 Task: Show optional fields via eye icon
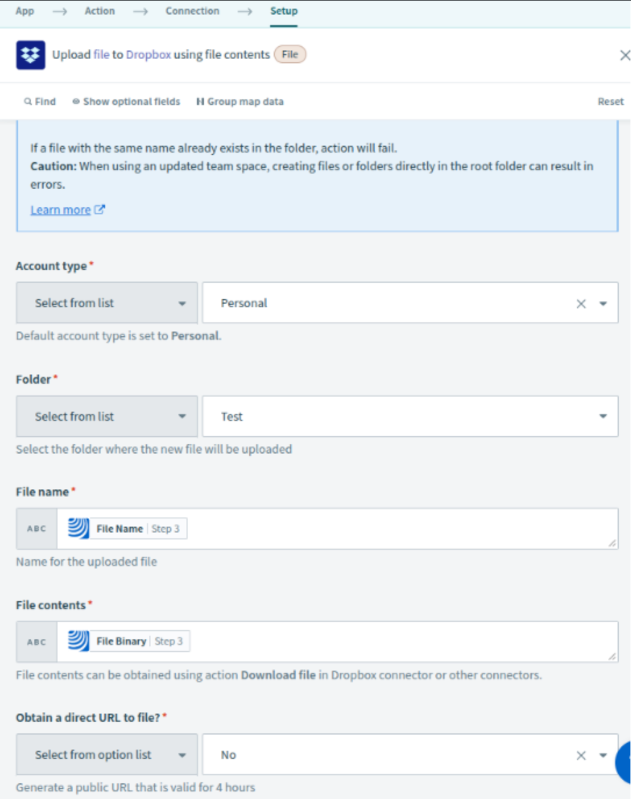click(x=76, y=102)
